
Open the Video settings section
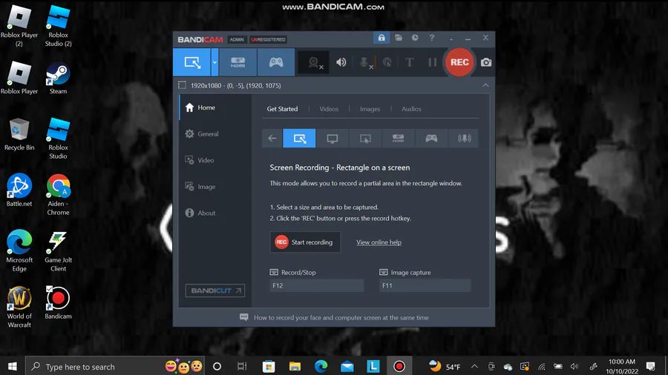click(x=215, y=160)
